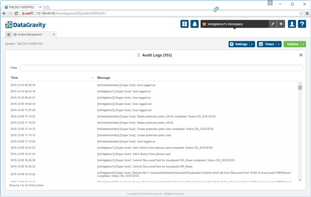The width and height of the screenshot is (311, 197).
Task: Go to the home tab icon
Action: 8,34
